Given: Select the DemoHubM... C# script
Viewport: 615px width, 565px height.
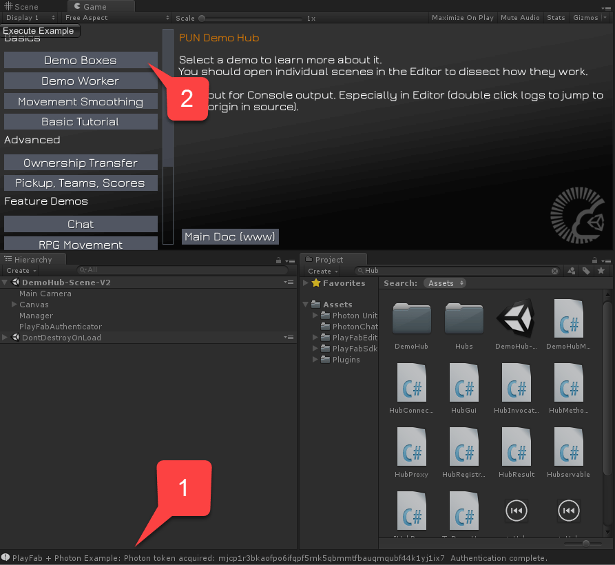Looking at the screenshot, I should pos(568,318).
